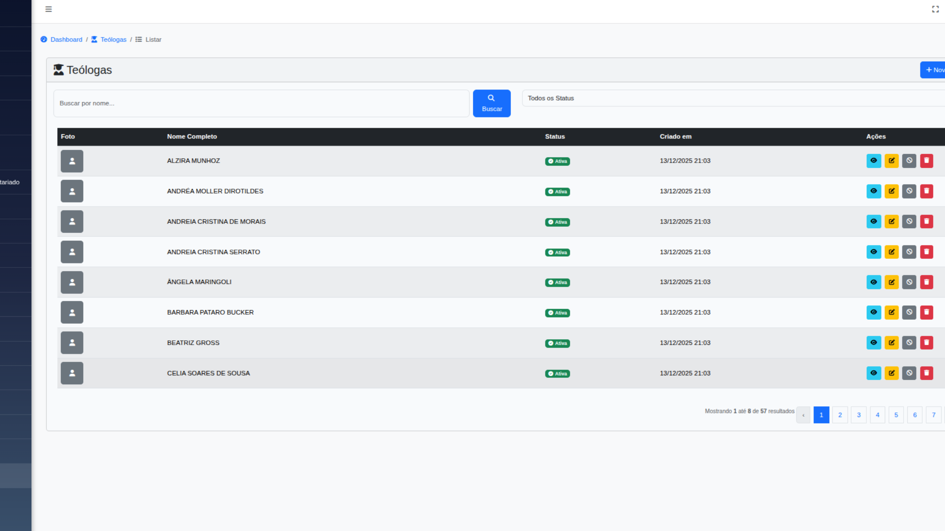The image size is (945, 531).
Task: Deactivate ANDREIA CRISTINA SERRATO
Action: [x=909, y=252]
